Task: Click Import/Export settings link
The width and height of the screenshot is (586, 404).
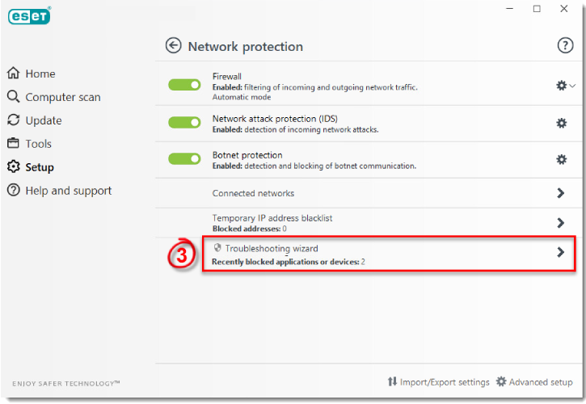Action: pyautogui.click(x=438, y=382)
